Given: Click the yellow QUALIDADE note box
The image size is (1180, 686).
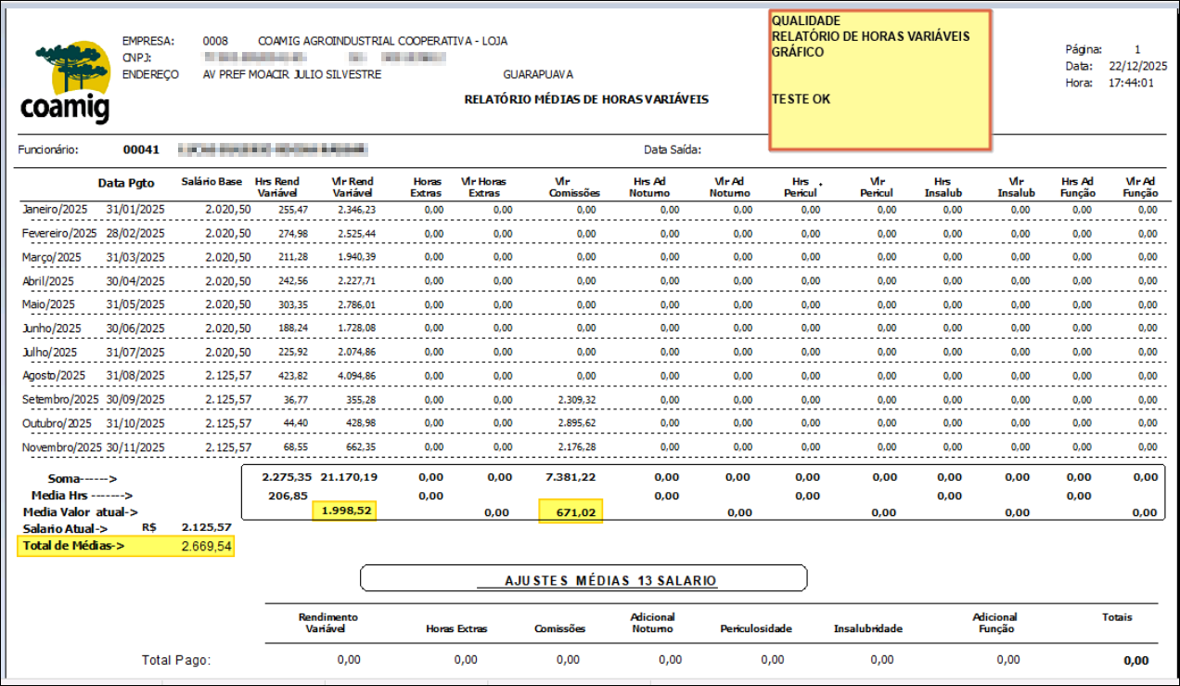Looking at the screenshot, I should (879, 80).
